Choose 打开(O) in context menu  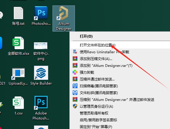[120, 36]
